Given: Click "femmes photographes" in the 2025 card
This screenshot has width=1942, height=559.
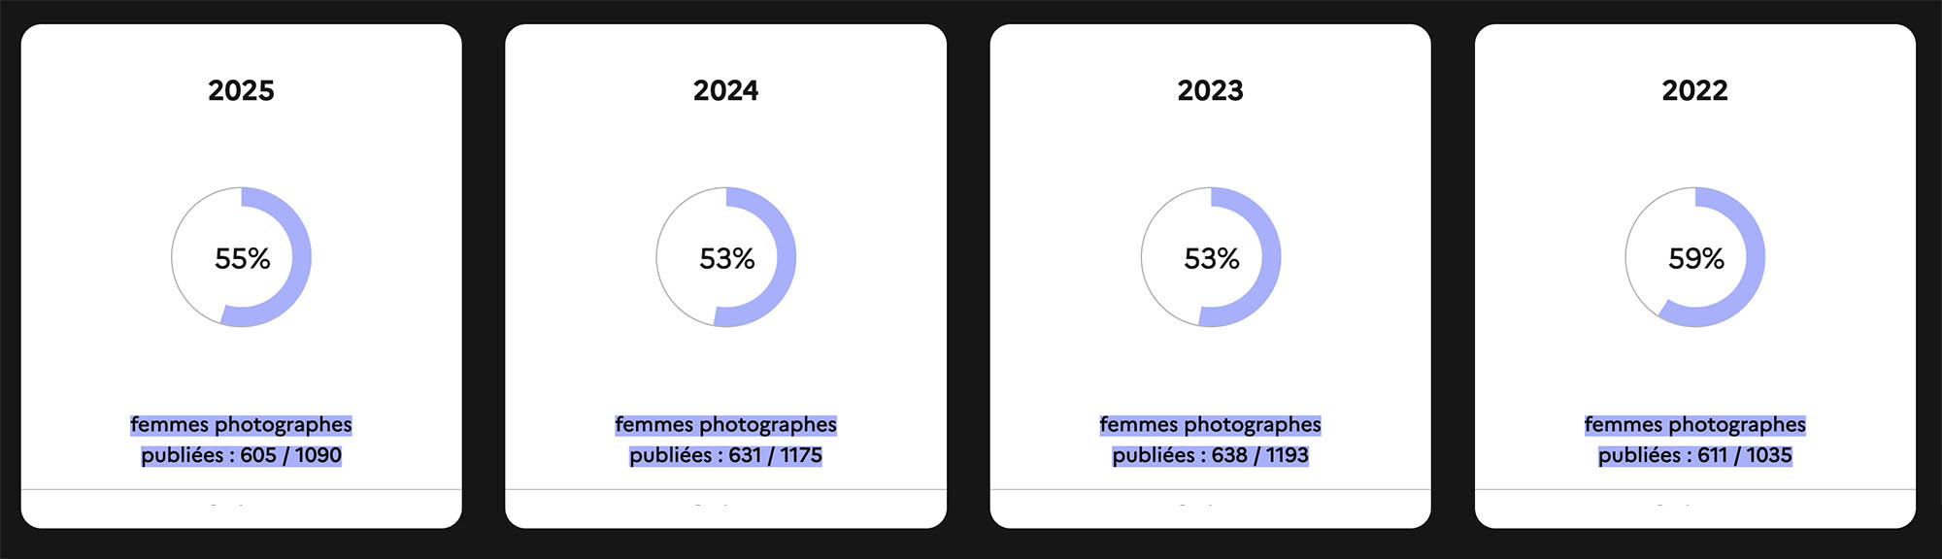Looking at the screenshot, I should pos(241,424).
